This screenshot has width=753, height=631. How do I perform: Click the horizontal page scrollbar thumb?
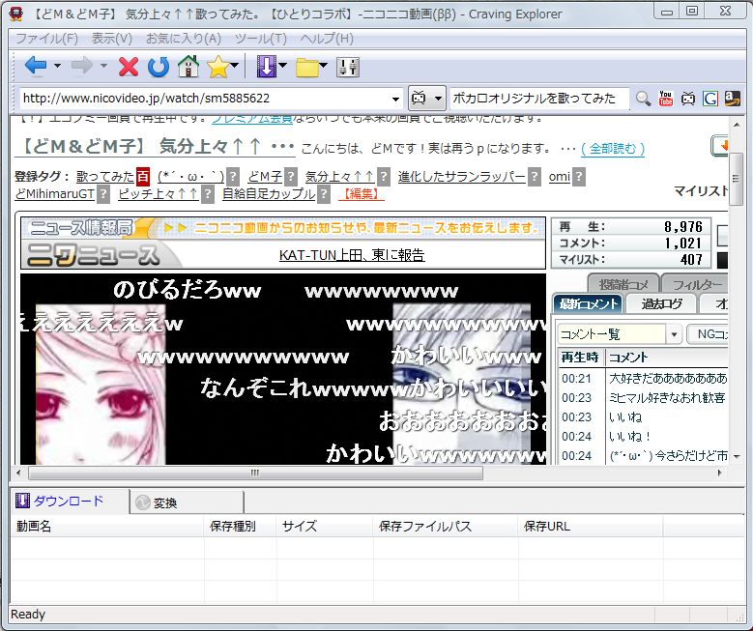click(x=255, y=473)
